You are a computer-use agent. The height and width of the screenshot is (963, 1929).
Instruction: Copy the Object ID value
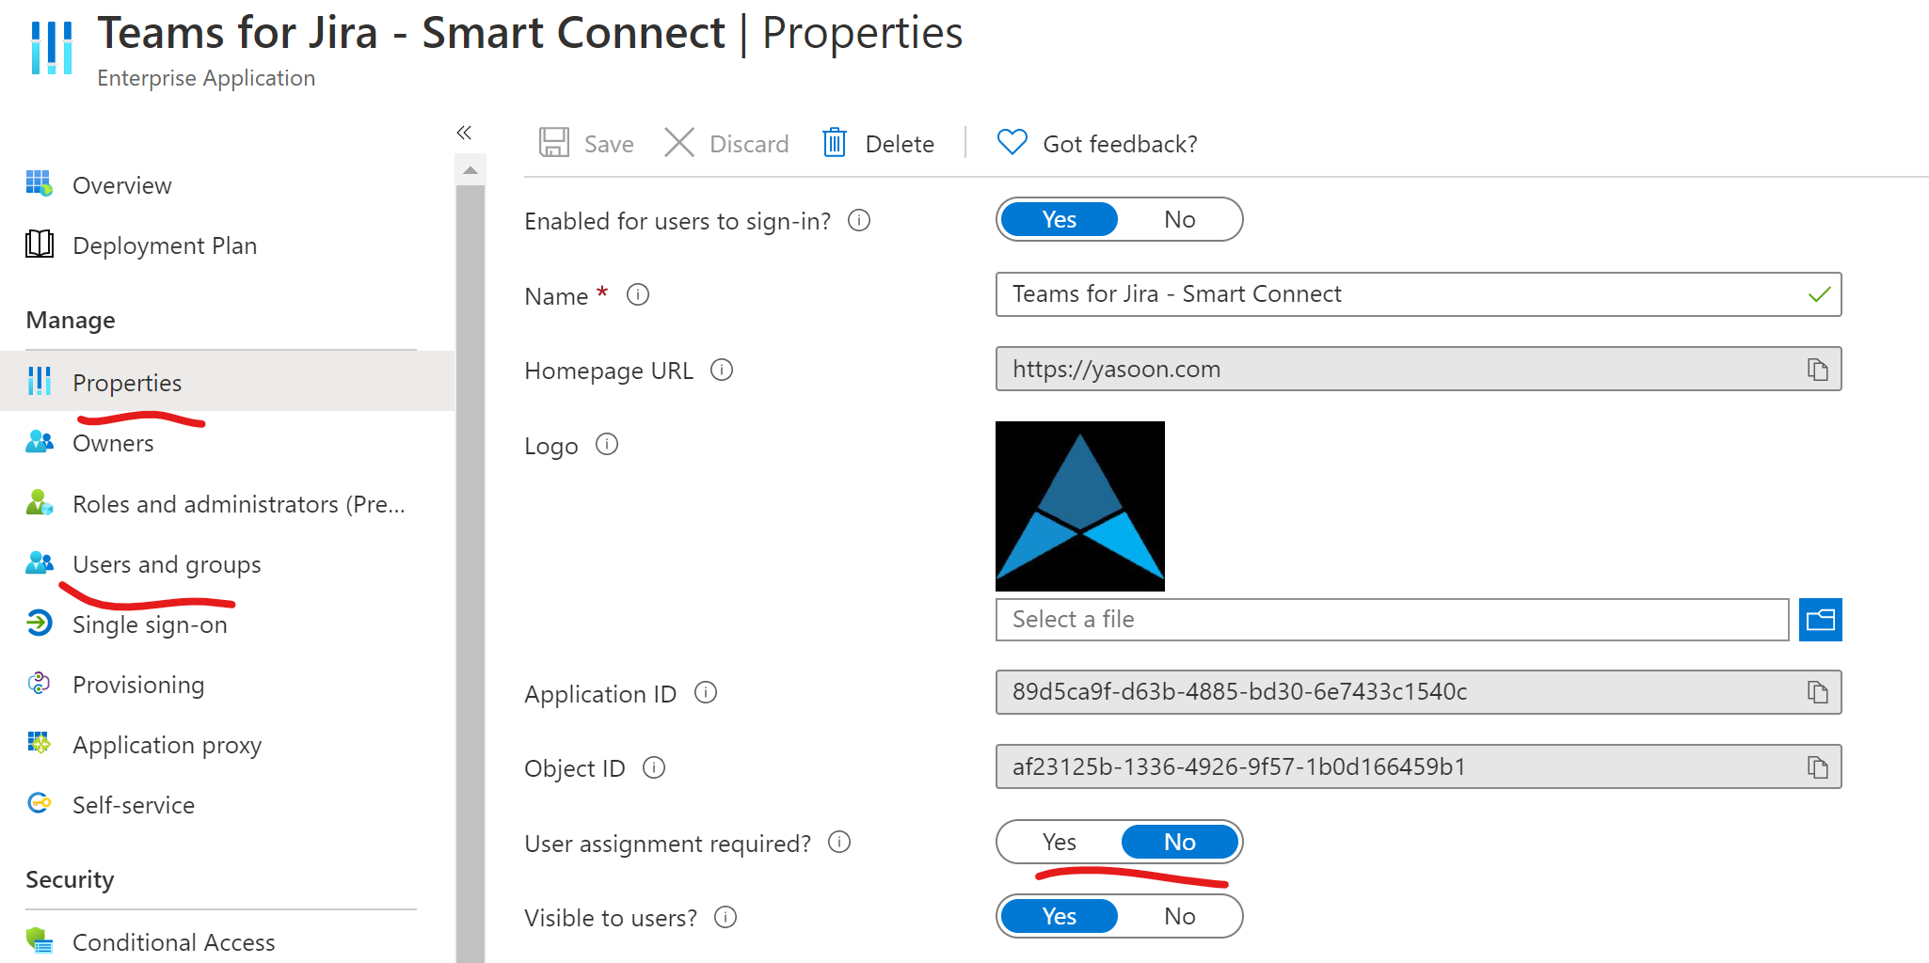point(1817,767)
